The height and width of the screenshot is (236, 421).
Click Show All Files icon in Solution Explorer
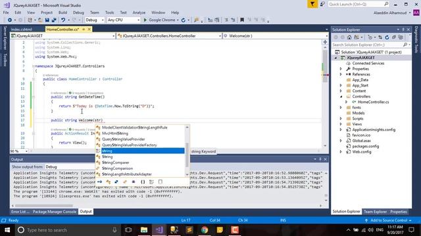(x=401, y=37)
